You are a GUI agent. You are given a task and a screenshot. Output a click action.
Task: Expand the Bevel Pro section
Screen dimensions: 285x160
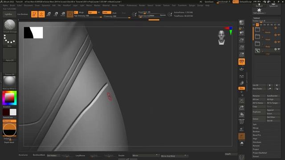[x=256, y=135]
